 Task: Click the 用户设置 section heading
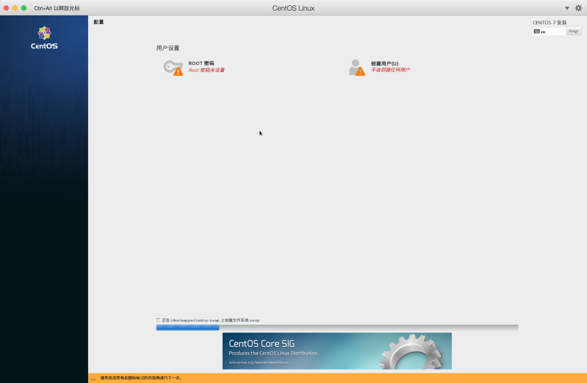[x=168, y=48]
